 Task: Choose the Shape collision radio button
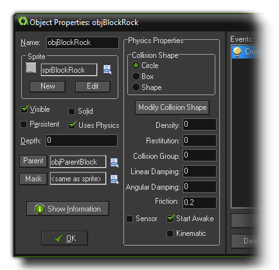[x=136, y=87]
